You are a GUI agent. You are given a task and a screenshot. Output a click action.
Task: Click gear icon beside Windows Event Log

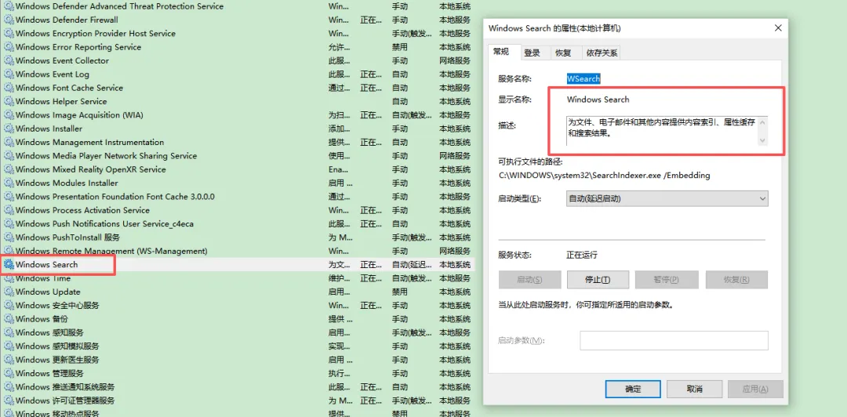[x=9, y=74]
